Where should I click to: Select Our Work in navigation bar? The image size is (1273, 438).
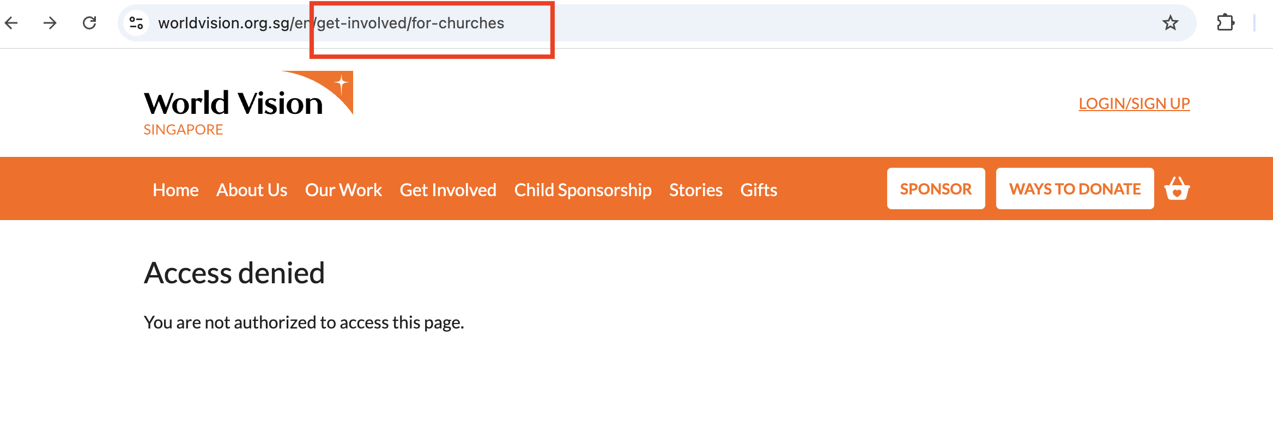click(343, 190)
